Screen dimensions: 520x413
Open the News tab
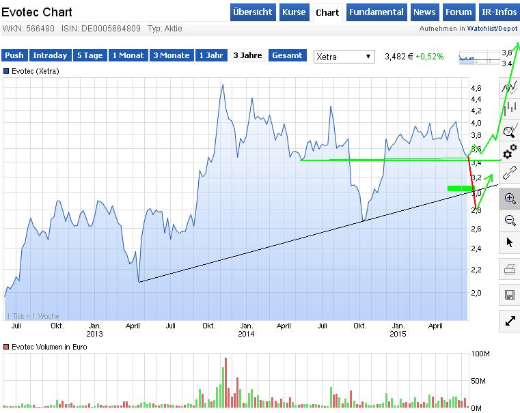coord(424,12)
